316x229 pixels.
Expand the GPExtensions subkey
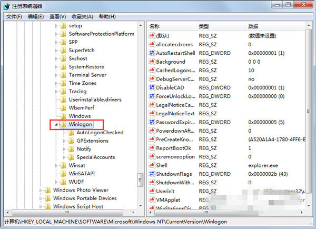coord(64,141)
